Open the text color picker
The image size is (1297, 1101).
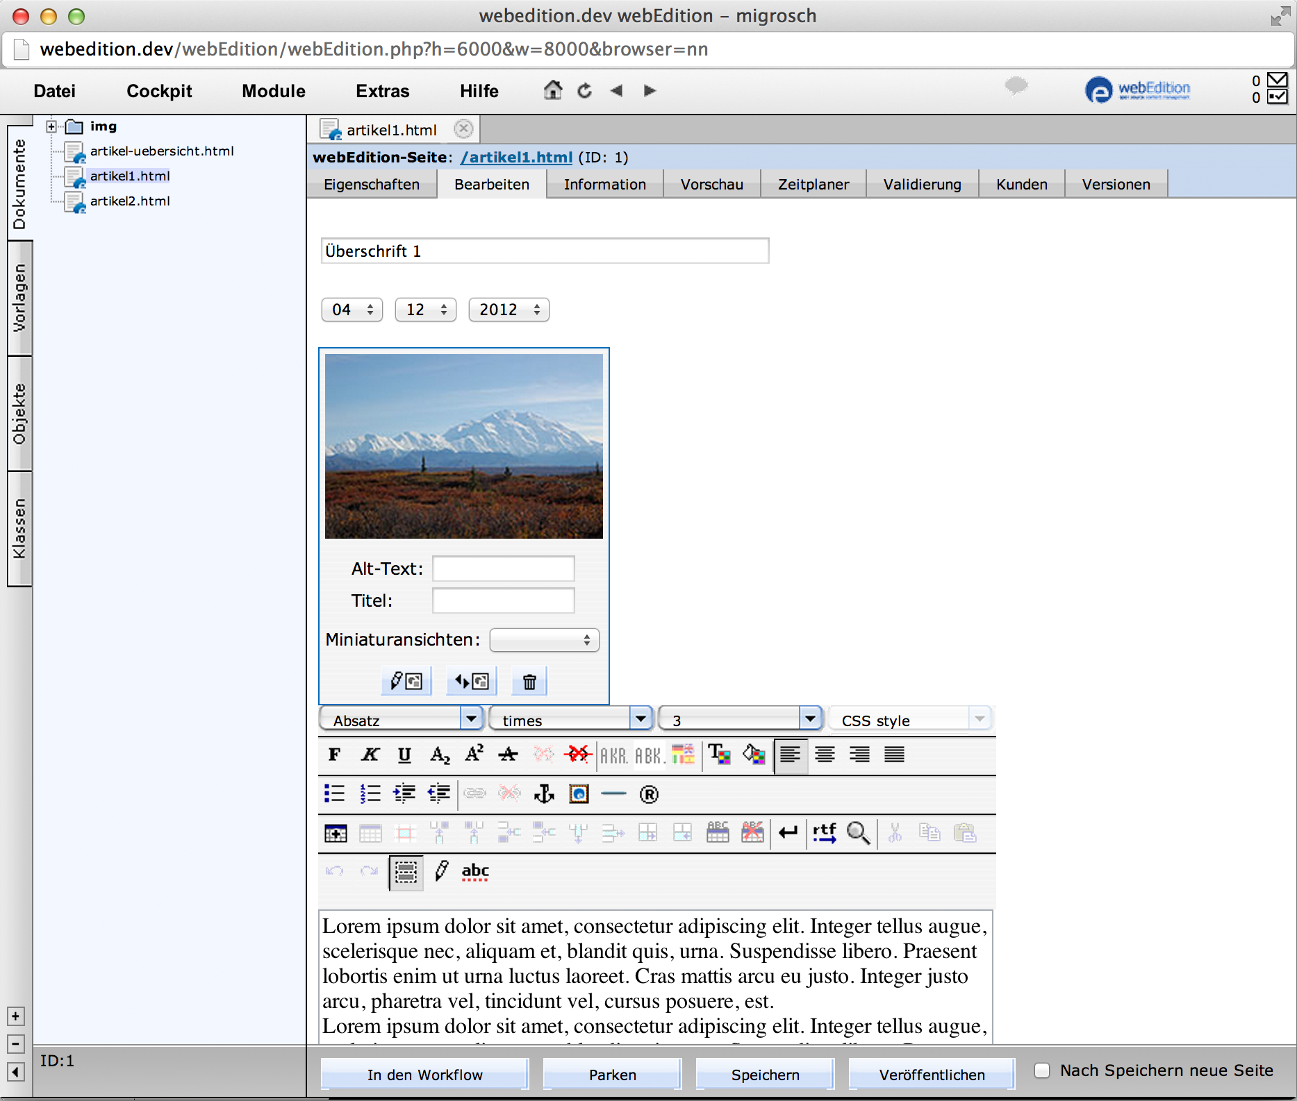click(719, 755)
